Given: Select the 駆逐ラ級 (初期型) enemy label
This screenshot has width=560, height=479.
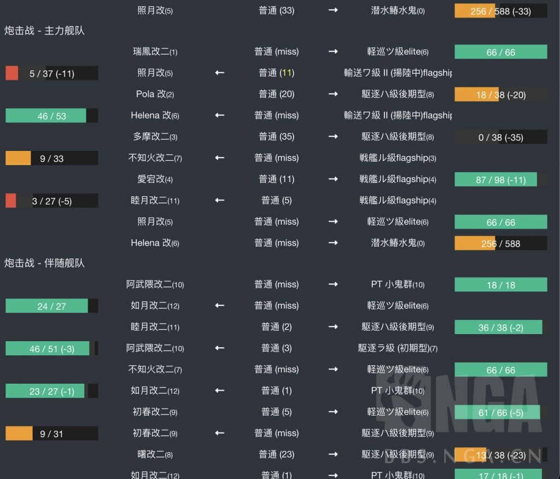Looking at the screenshot, I should 399,348.
